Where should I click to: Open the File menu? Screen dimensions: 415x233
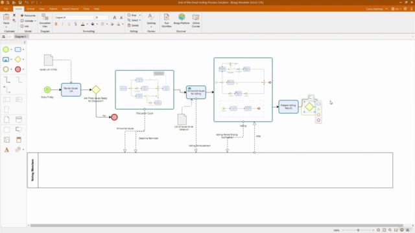pos(6,8)
